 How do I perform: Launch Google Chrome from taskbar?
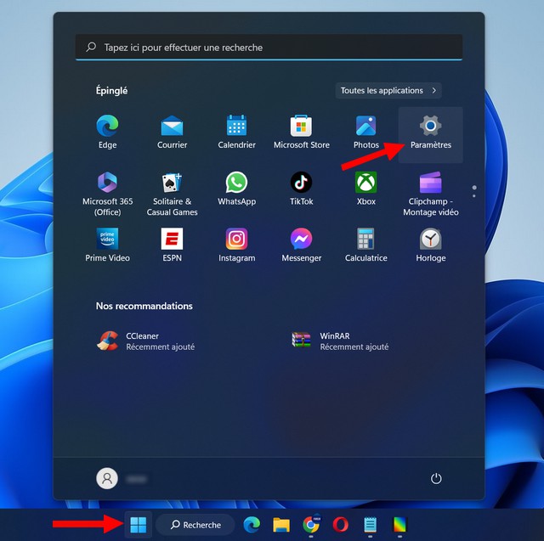311,525
